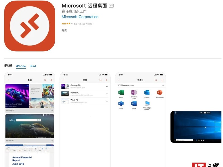Click the Work PC list thumbnail
The height and width of the screenshot is (167, 223).
65,101
